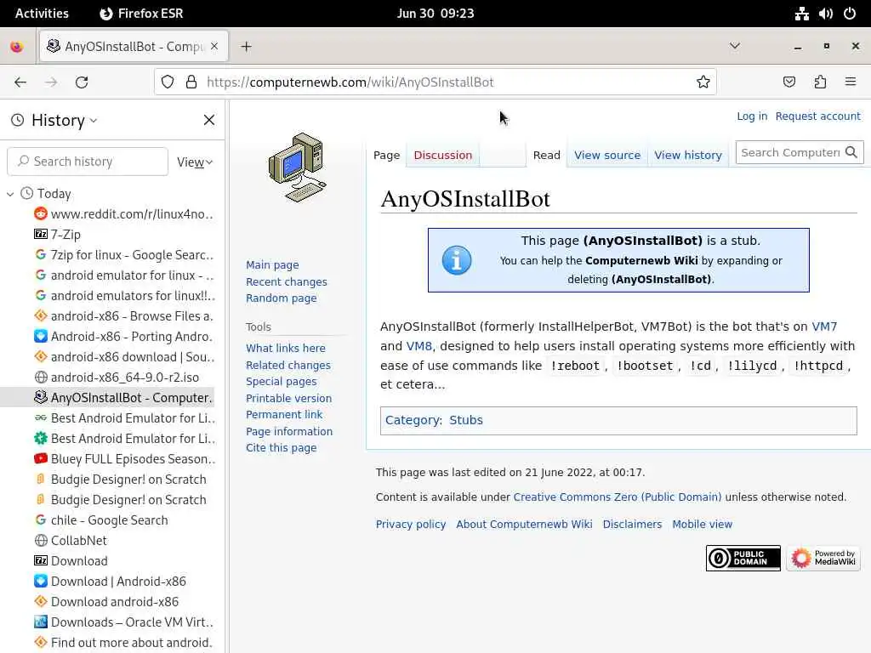
Task: Follow the VM7 link
Action: pyautogui.click(x=823, y=326)
